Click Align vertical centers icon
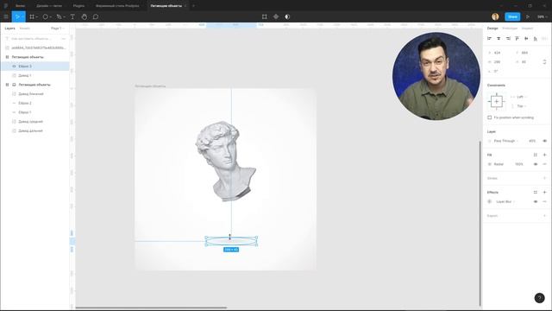The height and width of the screenshot is (311, 552). (526, 38)
